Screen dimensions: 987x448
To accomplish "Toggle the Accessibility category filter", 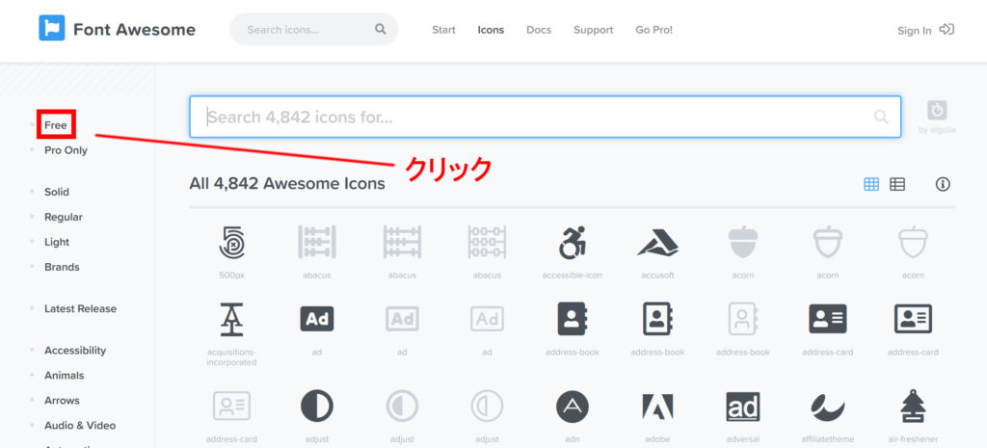I will [75, 351].
